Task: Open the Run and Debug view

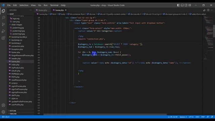Action: (3, 31)
